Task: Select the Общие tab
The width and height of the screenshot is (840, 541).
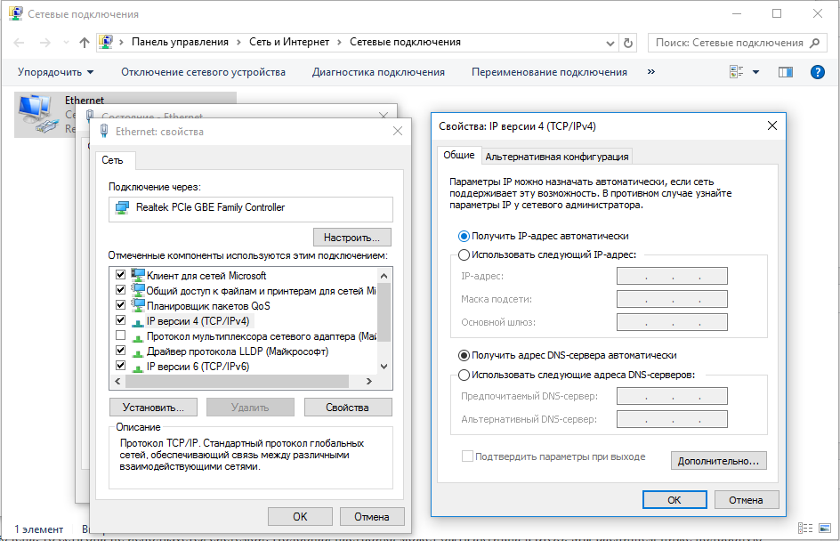Action: pos(458,155)
